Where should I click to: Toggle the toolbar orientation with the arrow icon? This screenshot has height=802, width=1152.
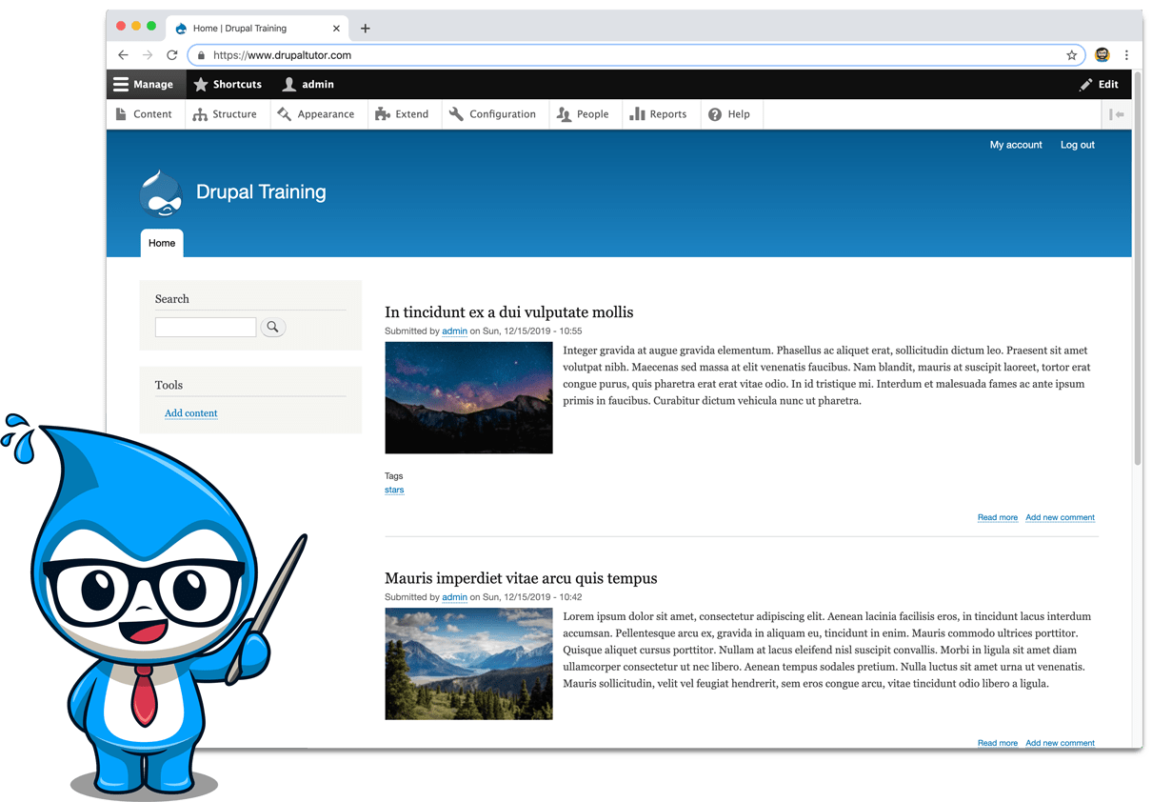coord(1116,113)
